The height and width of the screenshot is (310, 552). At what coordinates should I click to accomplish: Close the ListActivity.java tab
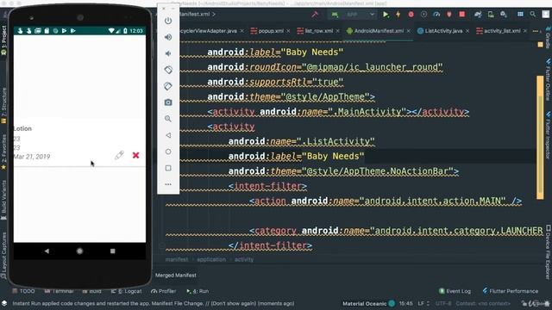467,31
